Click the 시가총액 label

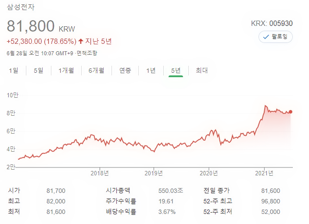(x=118, y=190)
